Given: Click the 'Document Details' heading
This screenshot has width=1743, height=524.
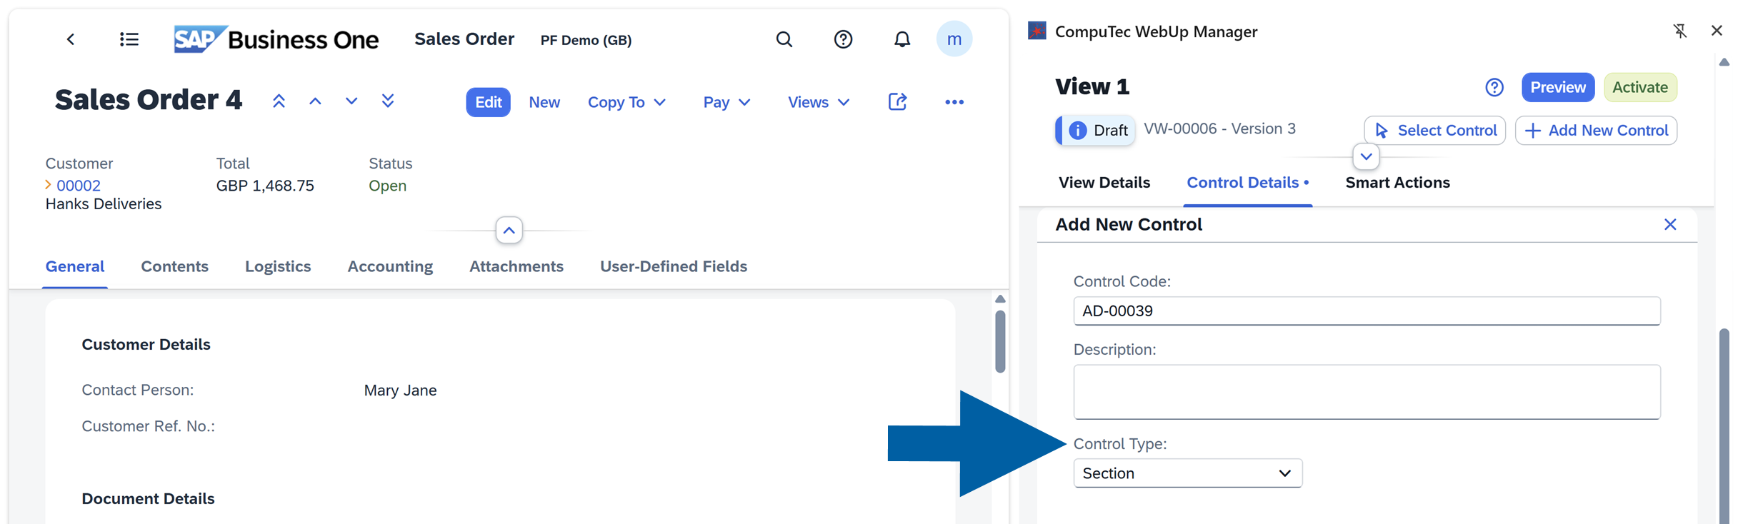Looking at the screenshot, I should [x=148, y=498].
